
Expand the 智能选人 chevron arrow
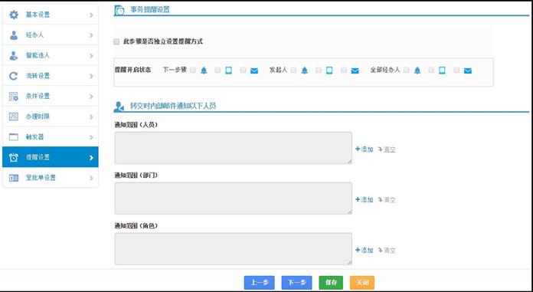91,56
